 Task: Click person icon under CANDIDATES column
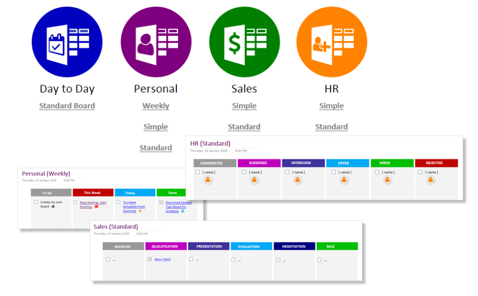pyautogui.click(x=208, y=180)
